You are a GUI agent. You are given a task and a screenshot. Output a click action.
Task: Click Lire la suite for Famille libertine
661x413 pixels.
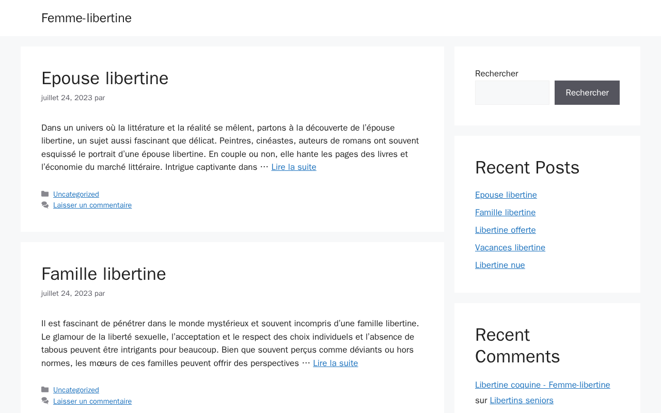[x=336, y=363]
